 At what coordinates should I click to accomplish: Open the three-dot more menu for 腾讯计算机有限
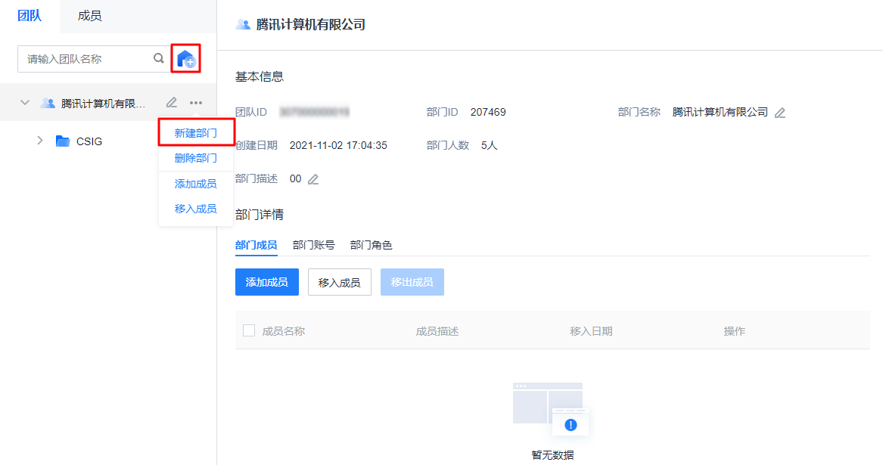point(196,103)
